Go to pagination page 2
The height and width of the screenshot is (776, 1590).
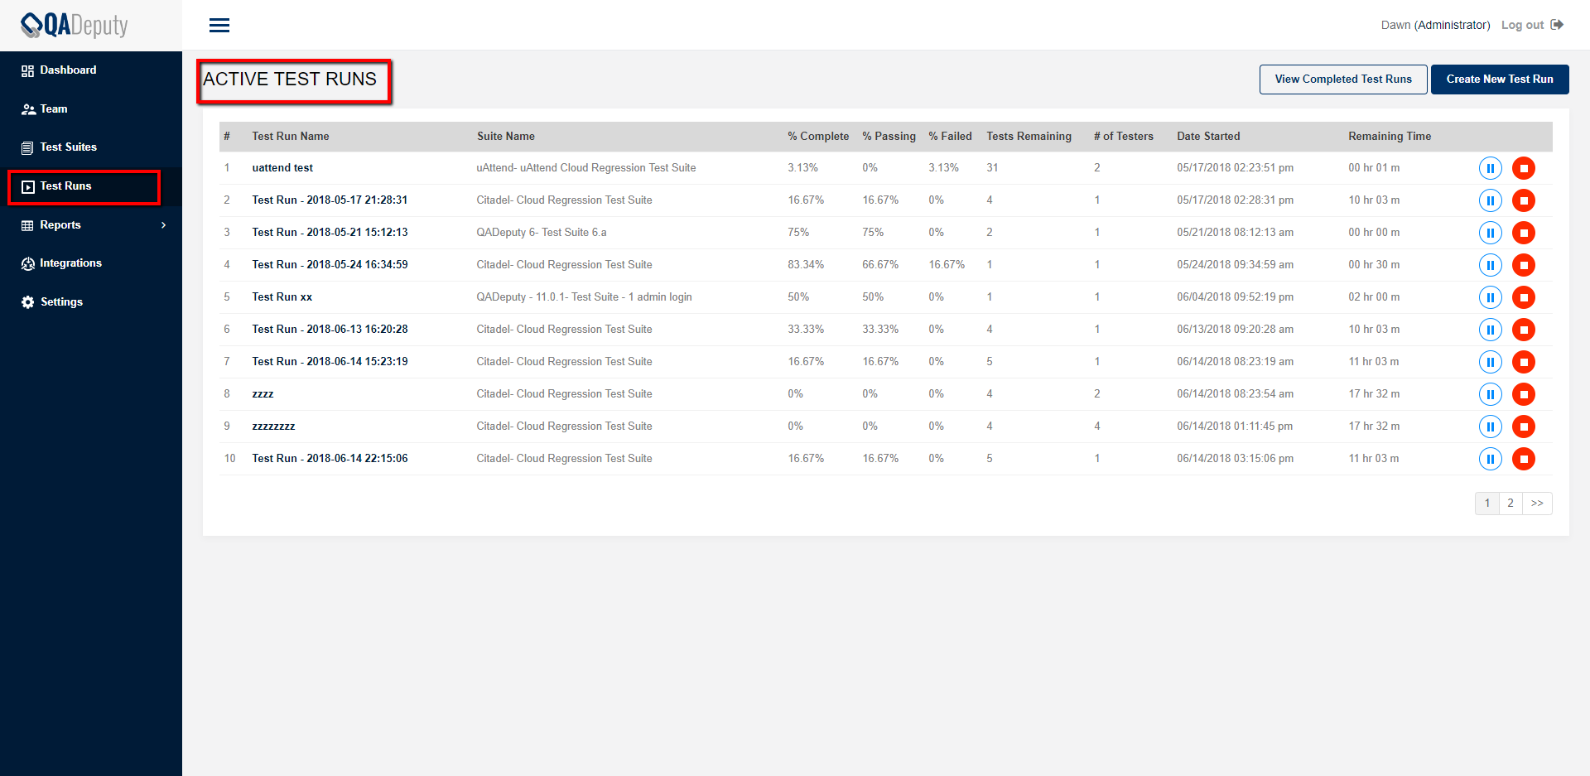point(1510,504)
